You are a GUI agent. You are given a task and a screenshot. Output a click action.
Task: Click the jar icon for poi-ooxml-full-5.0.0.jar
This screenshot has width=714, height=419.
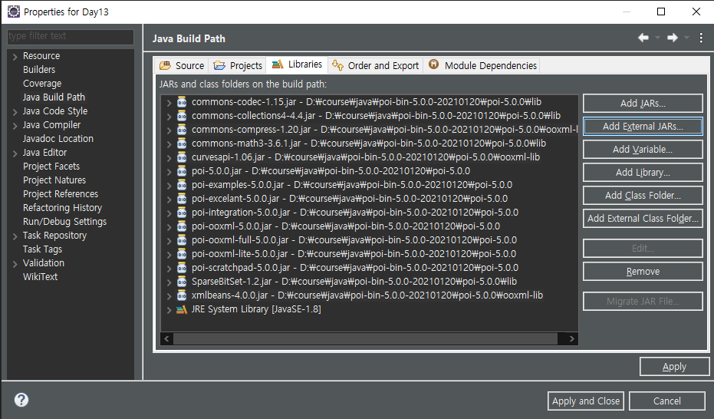(x=182, y=240)
